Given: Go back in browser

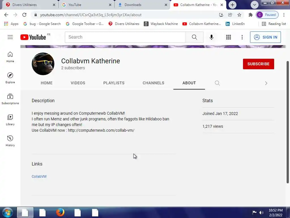Looking at the screenshot, I should tap(6, 15).
